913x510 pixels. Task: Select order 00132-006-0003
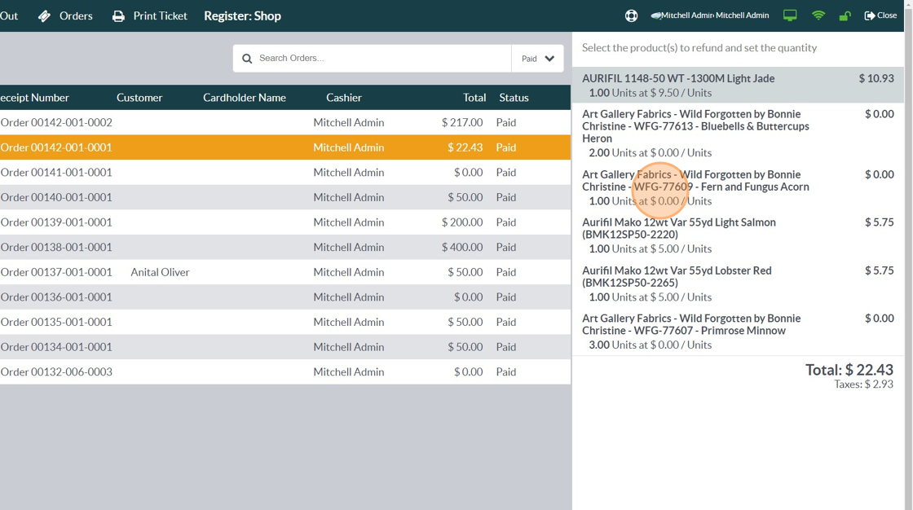tap(285, 372)
